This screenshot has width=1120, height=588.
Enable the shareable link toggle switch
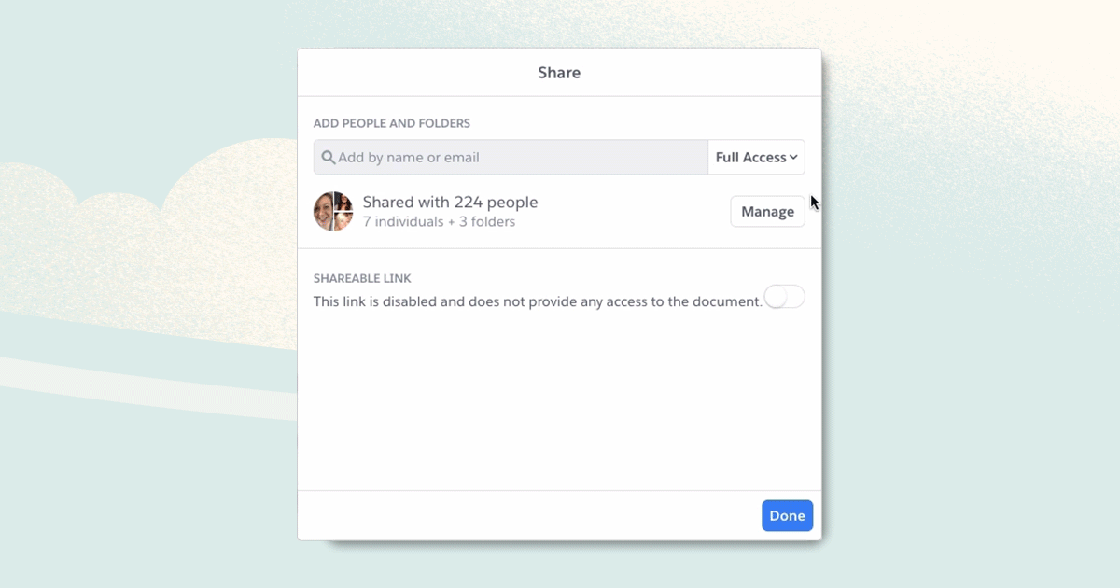(x=784, y=297)
